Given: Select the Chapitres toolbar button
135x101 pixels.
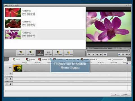Looking at the screenshot, I should (x=40, y=53).
